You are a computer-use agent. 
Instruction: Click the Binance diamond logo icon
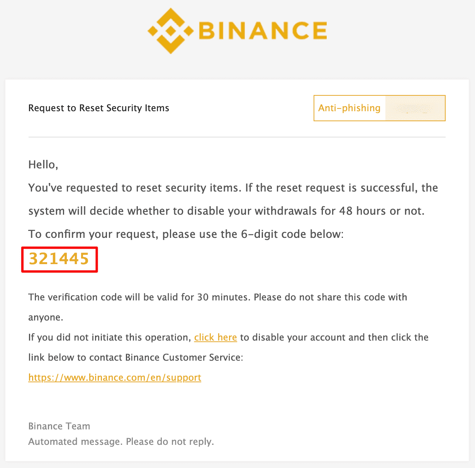pos(171,31)
